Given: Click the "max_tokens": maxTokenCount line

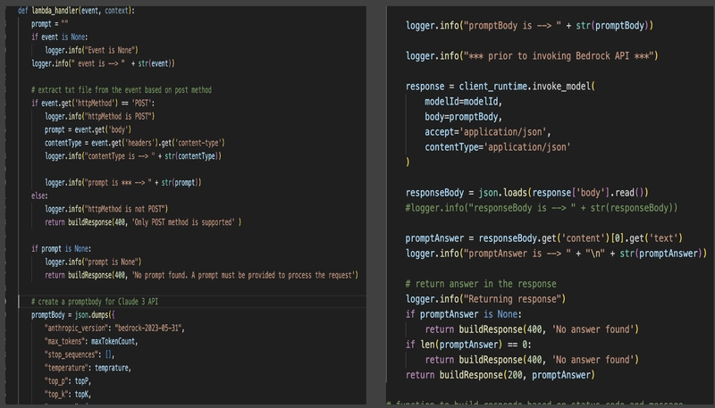Looking at the screenshot, I should coord(91,341).
